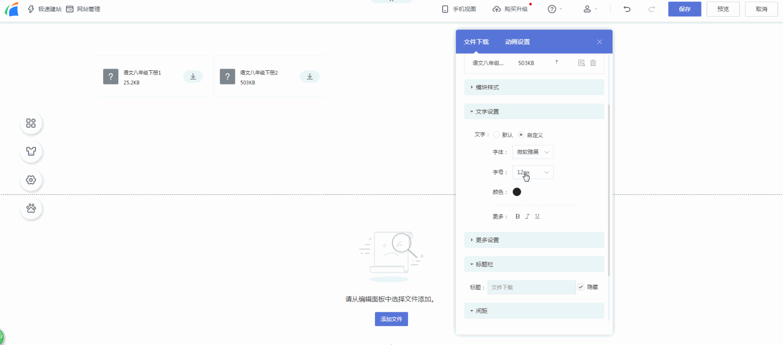The width and height of the screenshot is (783, 345).
Task: Download file 语文八年级下册1
Action: point(193,76)
